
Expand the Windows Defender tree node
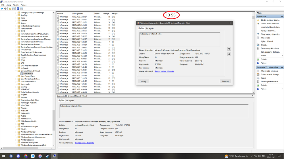tap(16, 132)
